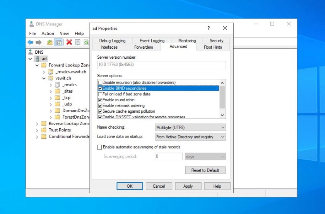
Task: Click the up one level folder icon
Action: (50, 42)
